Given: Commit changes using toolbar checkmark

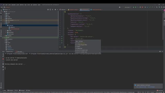Looking at the screenshot, I should click(x=150, y=7).
